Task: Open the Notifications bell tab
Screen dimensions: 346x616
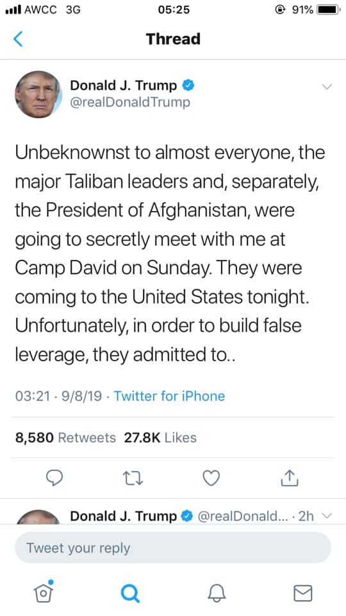Action: [x=216, y=593]
